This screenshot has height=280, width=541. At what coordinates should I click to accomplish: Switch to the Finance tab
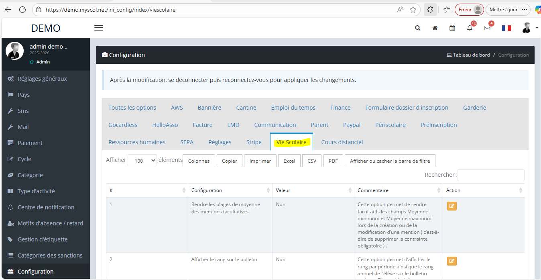pyautogui.click(x=340, y=108)
